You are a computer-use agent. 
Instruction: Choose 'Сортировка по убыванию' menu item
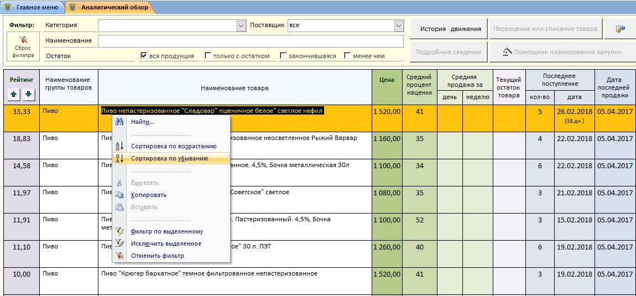(169, 158)
